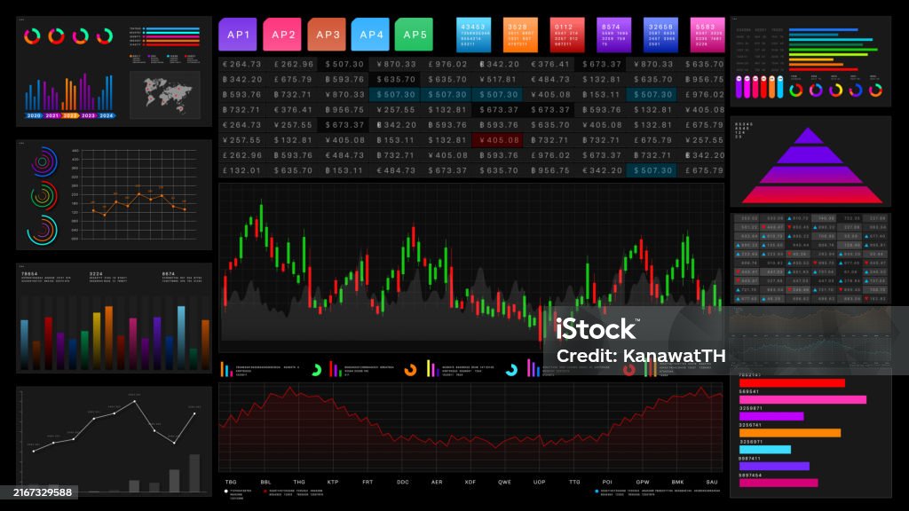Click the ¥517.81 table cell
The height and width of the screenshot is (511, 909).
pyautogui.click(x=498, y=79)
